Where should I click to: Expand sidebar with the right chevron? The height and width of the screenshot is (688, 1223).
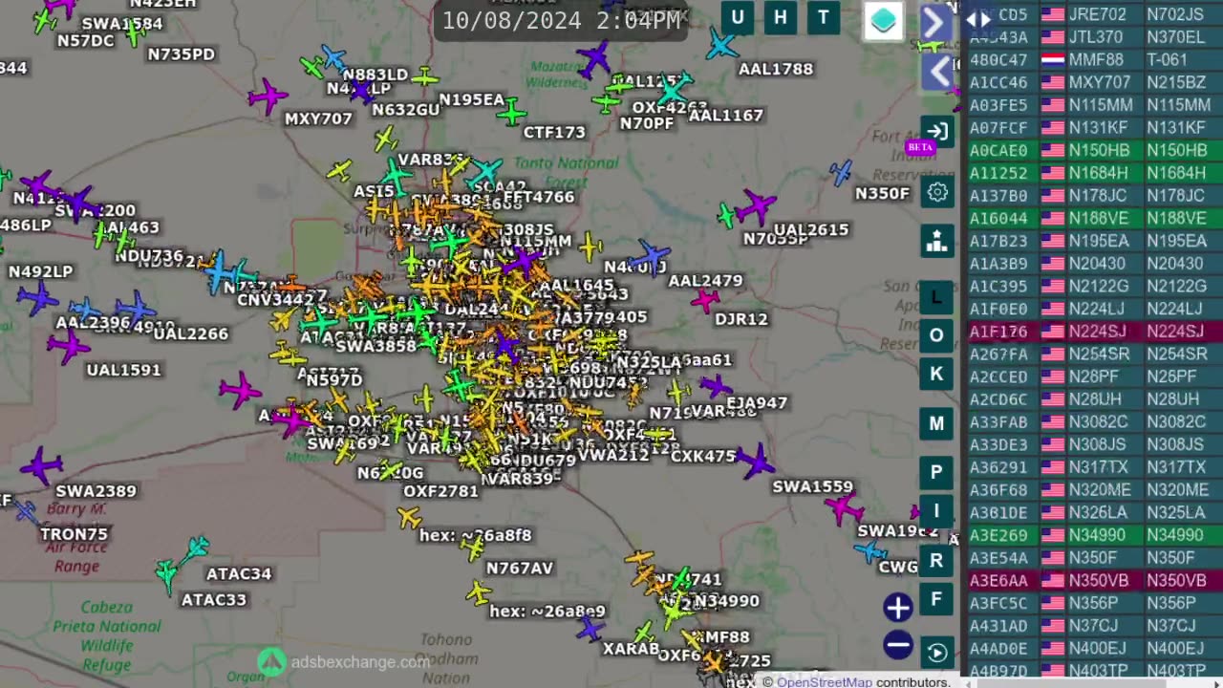[x=935, y=22]
